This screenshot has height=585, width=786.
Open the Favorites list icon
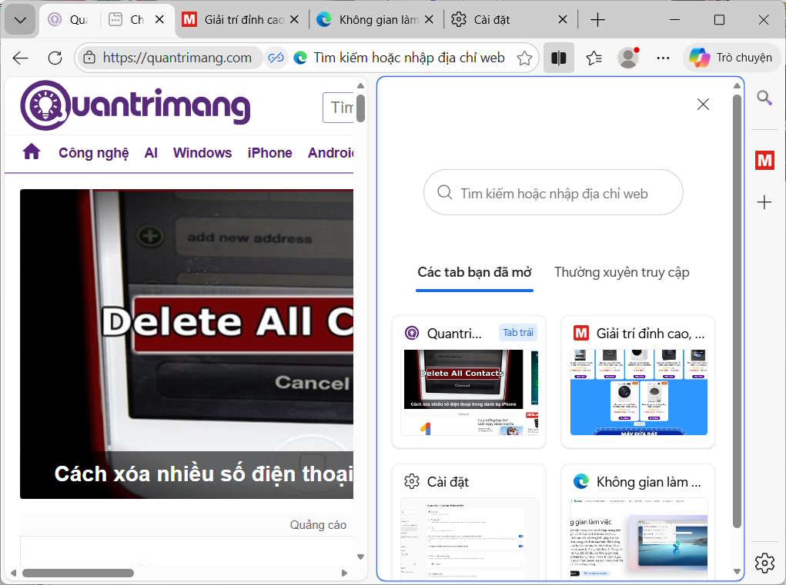(594, 58)
